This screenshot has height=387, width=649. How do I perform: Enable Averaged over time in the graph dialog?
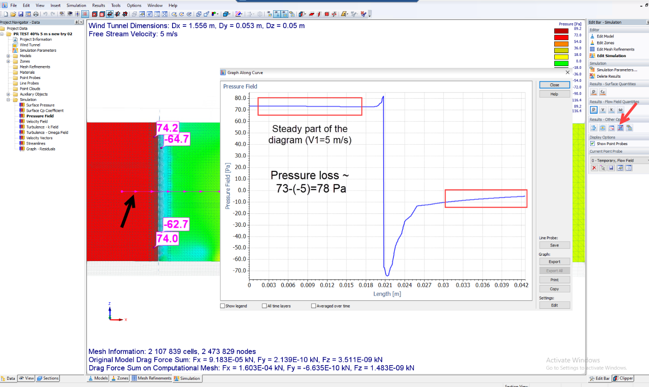click(313, 306)
